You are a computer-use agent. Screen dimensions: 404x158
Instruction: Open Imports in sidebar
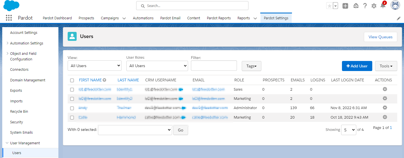tap(16, 101)
